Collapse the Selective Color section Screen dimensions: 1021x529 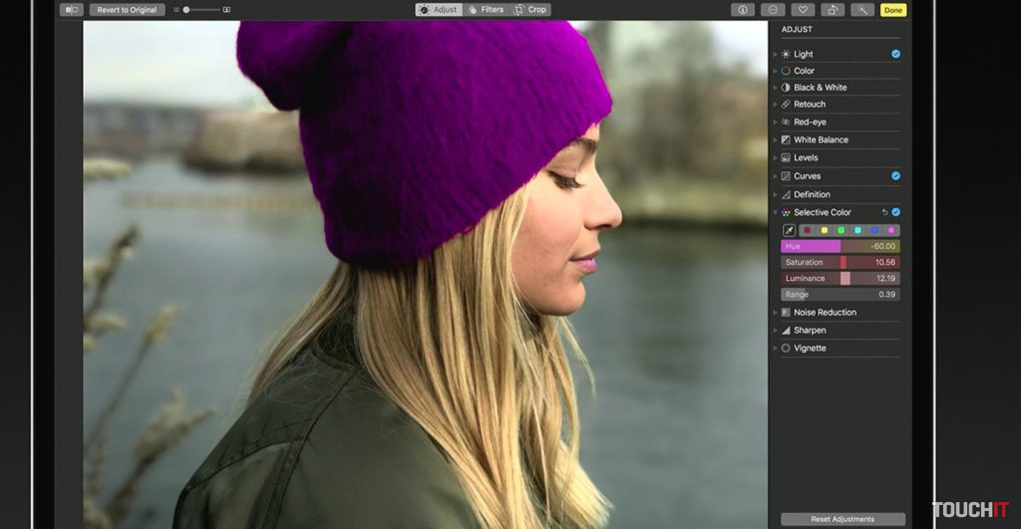[776, 213]
